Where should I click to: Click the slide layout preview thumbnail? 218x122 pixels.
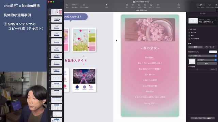click(193, 21)
